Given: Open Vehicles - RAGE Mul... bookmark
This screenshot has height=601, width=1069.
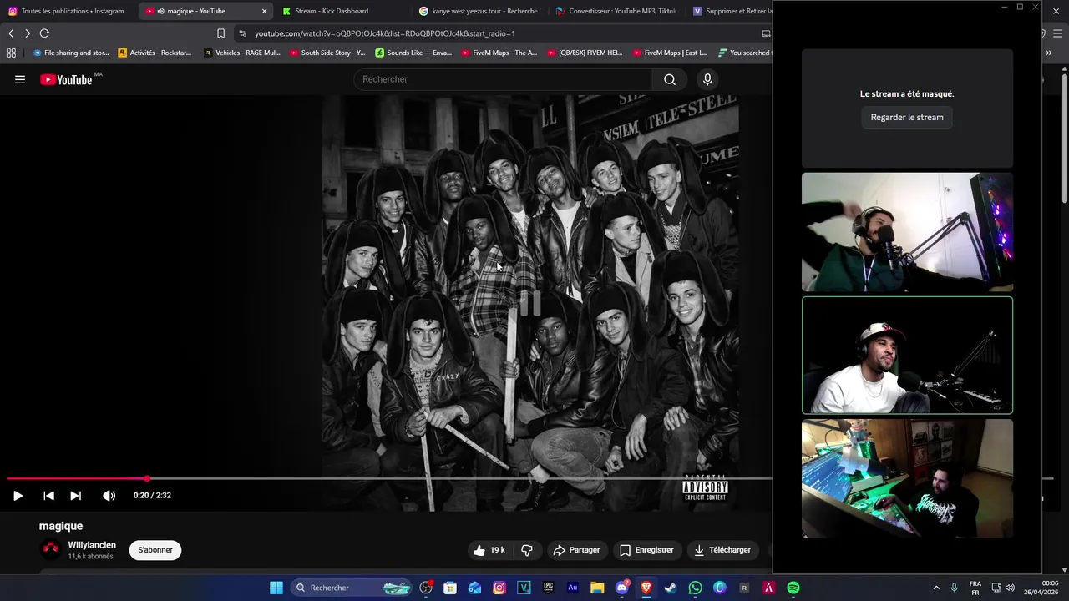Looking at the screenshot, I should pos(242,53).
